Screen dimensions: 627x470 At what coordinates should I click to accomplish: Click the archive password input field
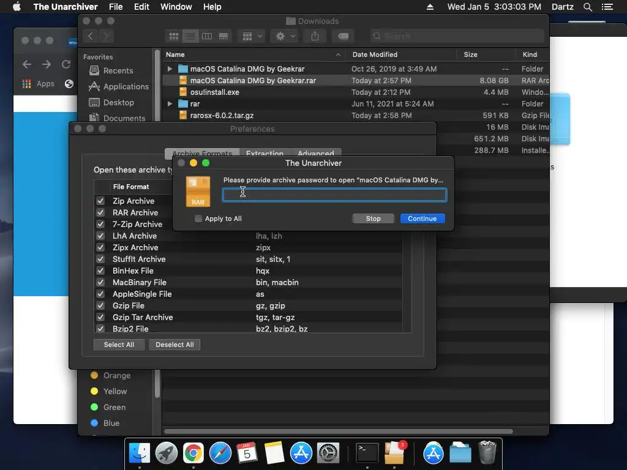(335, 195)
